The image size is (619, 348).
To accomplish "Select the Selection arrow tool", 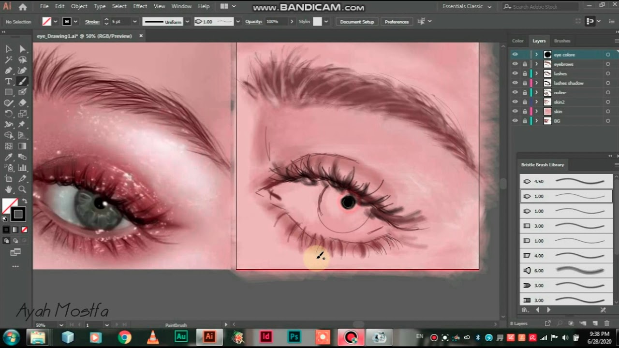I will (x=9, y=49).
